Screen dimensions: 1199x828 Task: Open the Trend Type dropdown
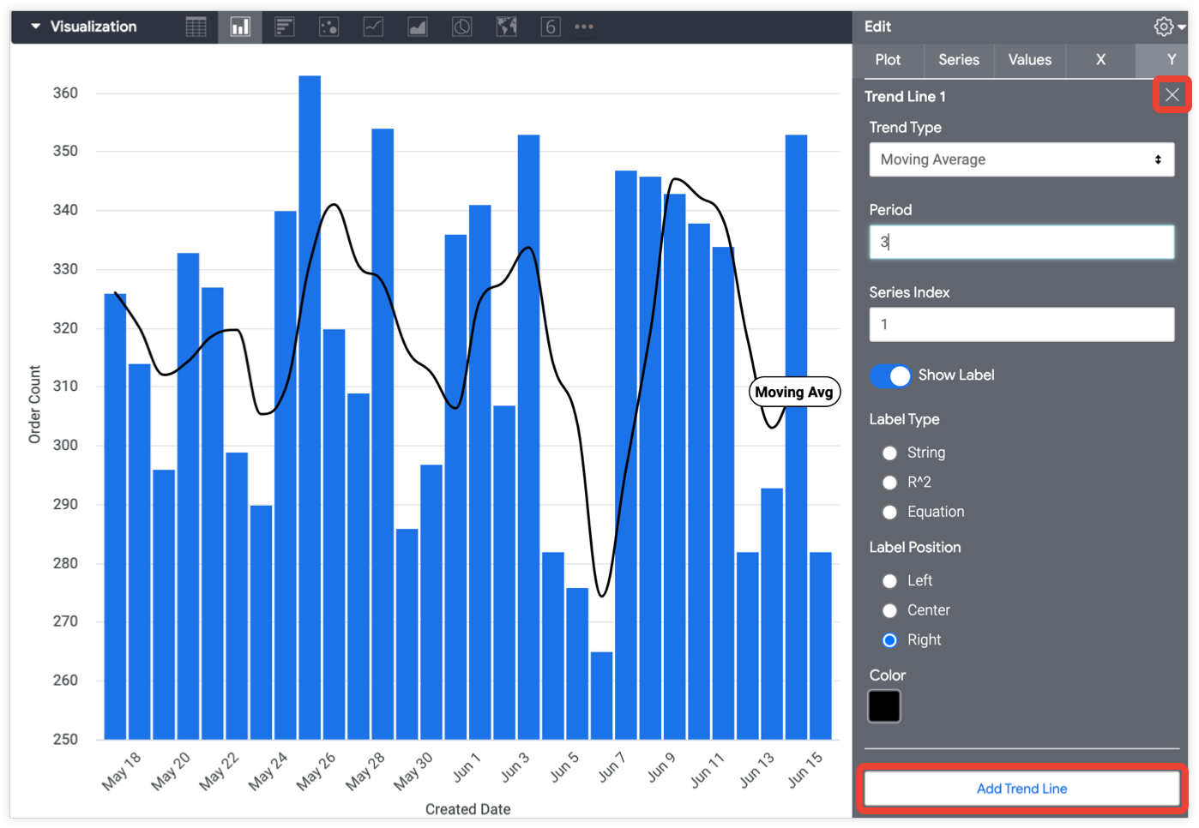click(1021, 159)
